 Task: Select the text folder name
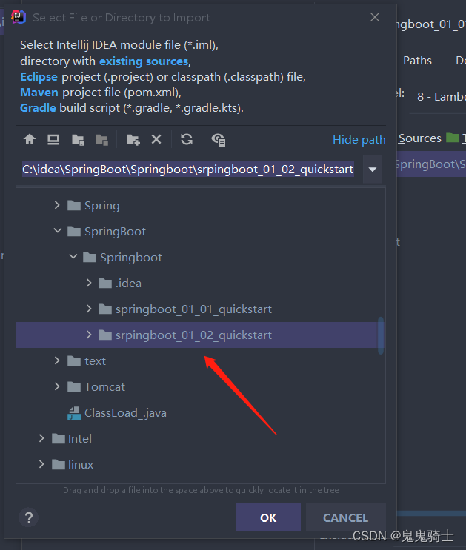[95, 361]
